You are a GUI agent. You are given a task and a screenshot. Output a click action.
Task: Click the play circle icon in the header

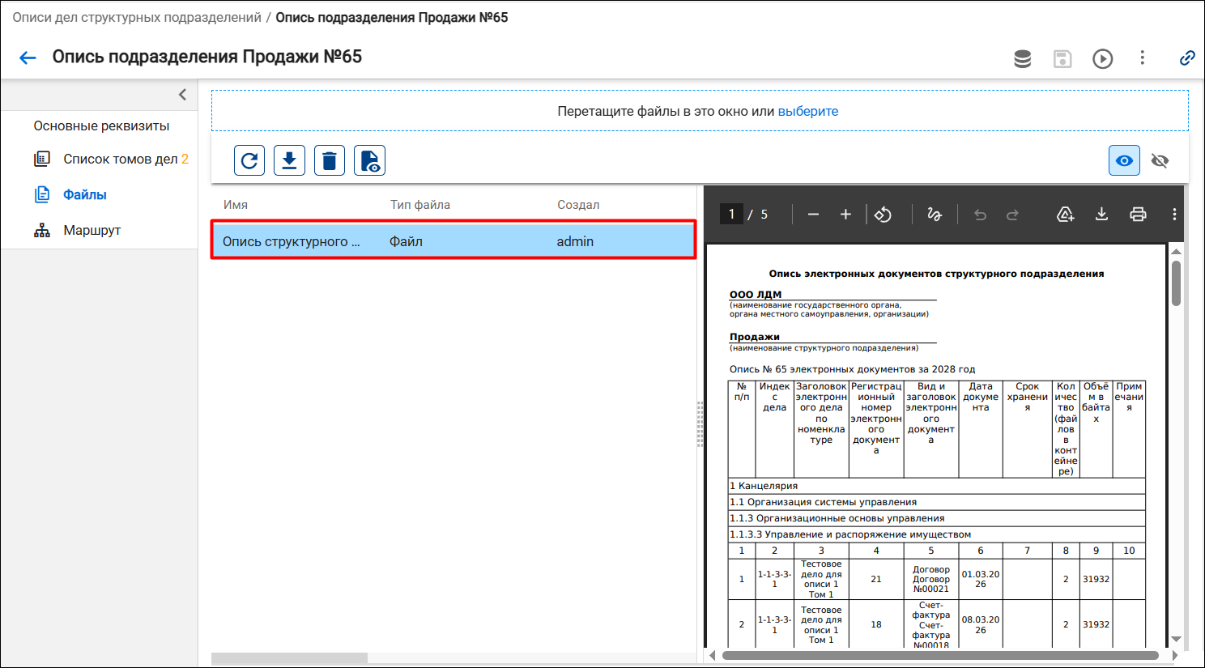(1102, 58)
